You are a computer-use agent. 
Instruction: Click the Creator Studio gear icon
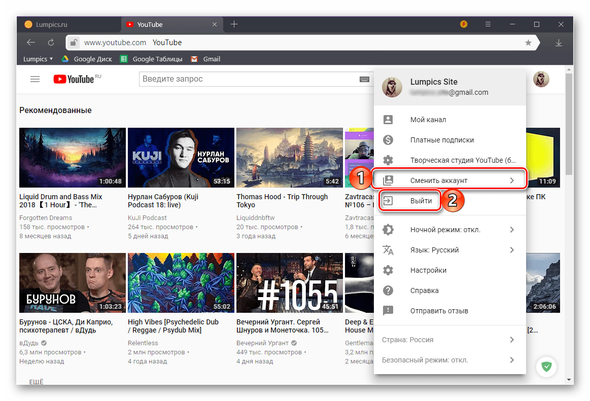[x=388, y=160]
